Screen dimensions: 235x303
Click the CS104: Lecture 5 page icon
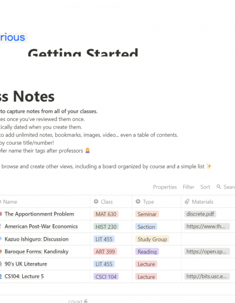pyautogui.click(x=1, y=277)
